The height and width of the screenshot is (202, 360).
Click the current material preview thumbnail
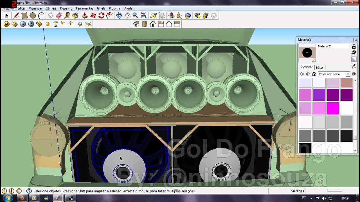click(307, 53)
